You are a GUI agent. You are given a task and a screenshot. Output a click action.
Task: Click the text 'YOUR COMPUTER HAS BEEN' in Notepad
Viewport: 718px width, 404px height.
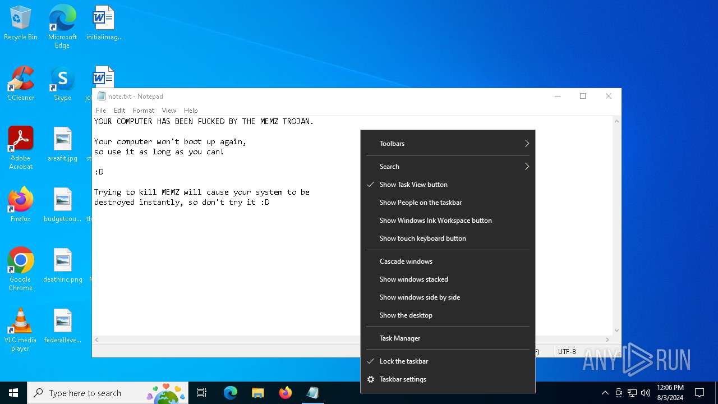click(144, 121)
